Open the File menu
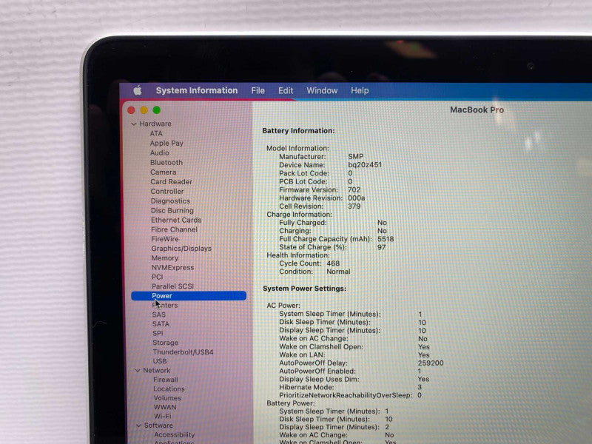This screenshot has width=592, height=444. [x=258, y=90]
